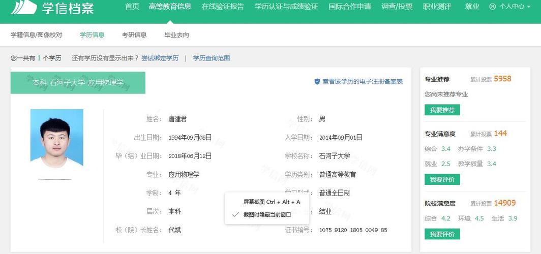Click the 我要推荐 button
Screen dimensions: 541x254
pyautogui.click(x=442, y=110)
